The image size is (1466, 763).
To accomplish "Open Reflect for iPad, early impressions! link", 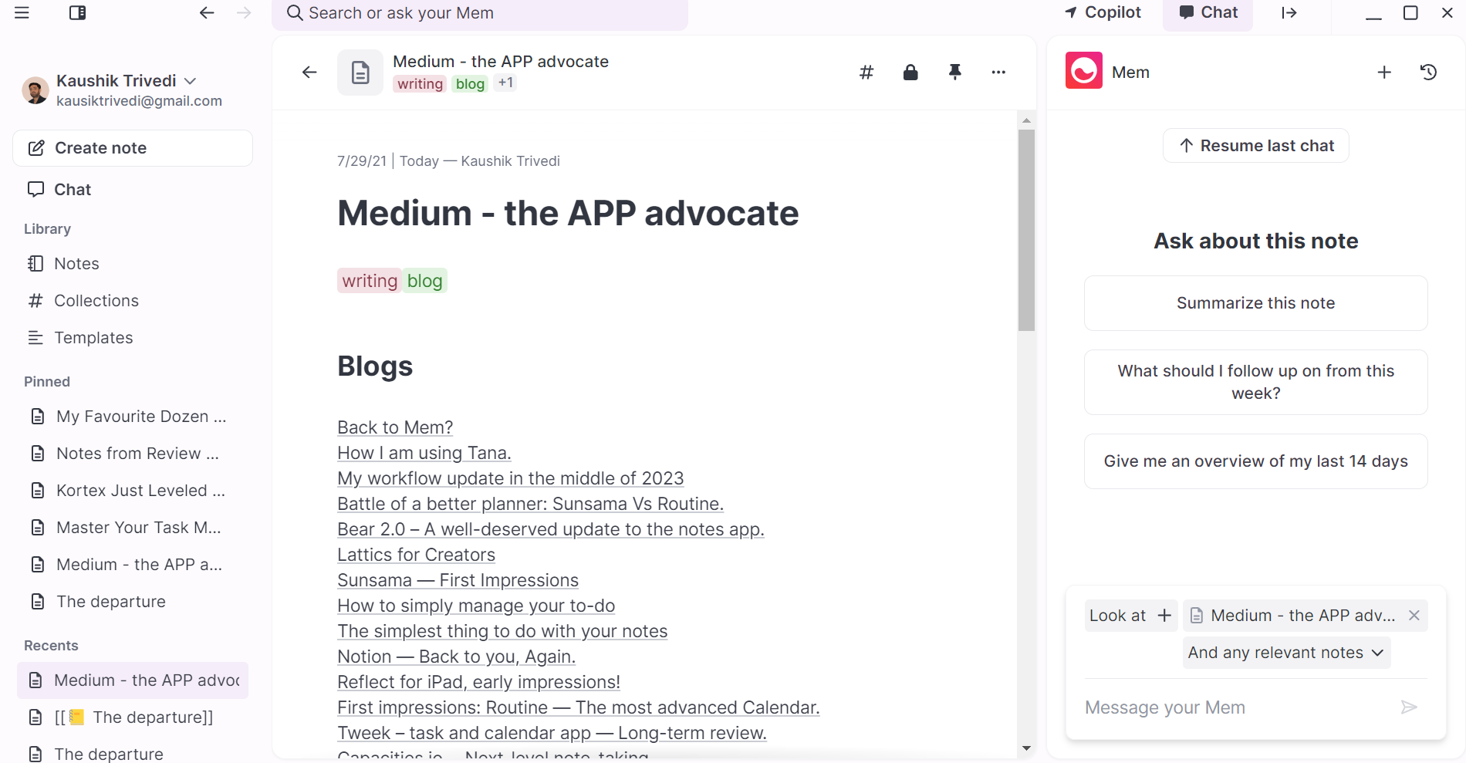I will coord(479,682).
